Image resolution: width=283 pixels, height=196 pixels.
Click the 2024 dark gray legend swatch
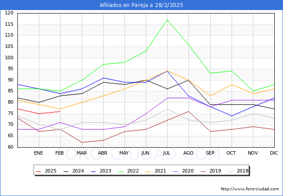pyautogui.click(x=66, y=171)
